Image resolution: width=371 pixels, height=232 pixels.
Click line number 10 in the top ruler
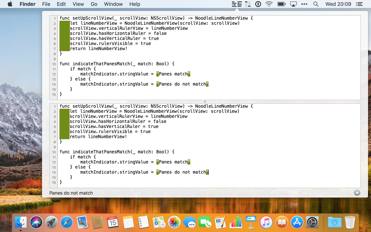coord(54,64)
